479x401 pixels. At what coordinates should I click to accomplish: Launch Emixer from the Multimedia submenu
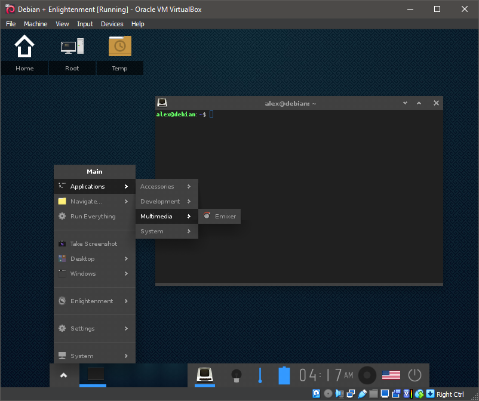click(220, 217)
